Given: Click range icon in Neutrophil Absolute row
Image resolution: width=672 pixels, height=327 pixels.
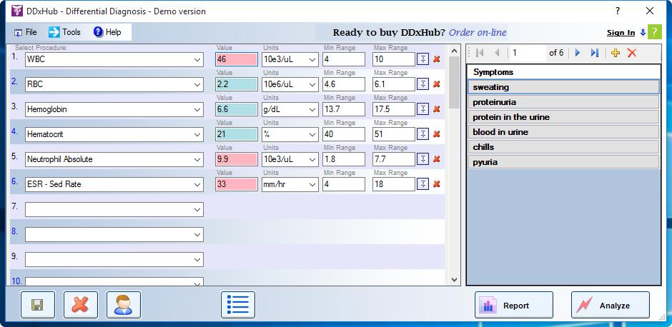Looking at the screenshot, I should [423, 159].
